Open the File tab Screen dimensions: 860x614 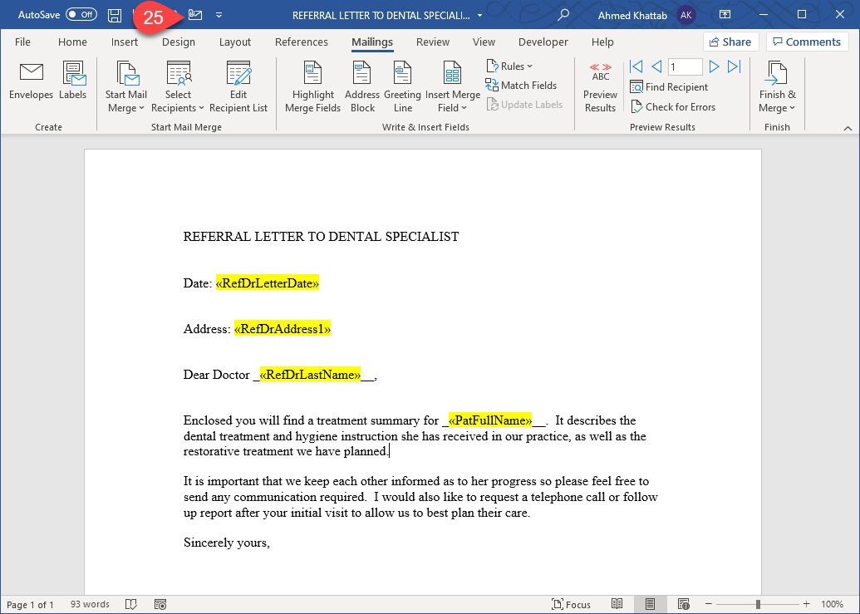tap(22, 42)
